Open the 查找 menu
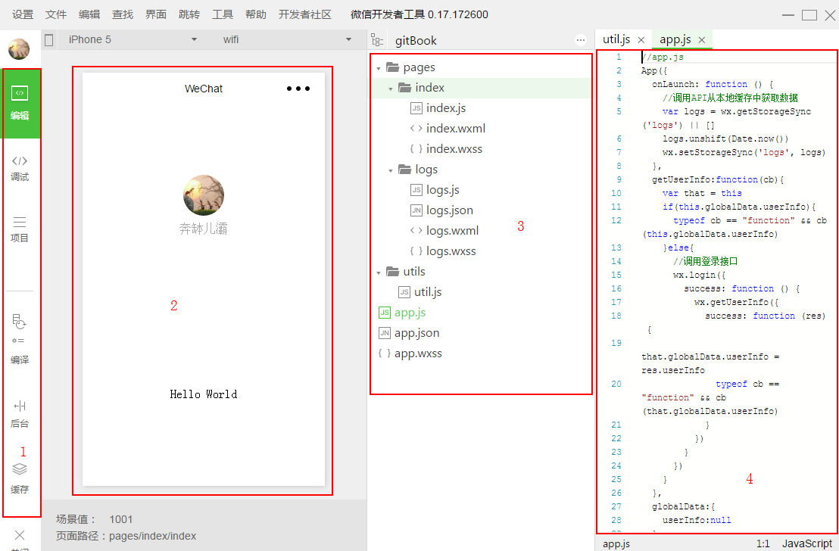Viewport: 839px width, 551px height. tap(123, 14)
